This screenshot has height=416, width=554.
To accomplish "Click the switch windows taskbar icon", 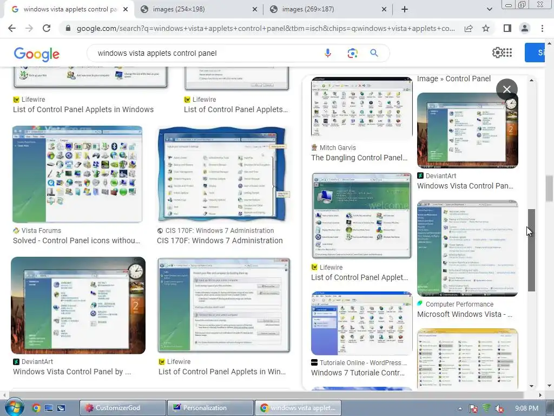I will click(61, 408).
